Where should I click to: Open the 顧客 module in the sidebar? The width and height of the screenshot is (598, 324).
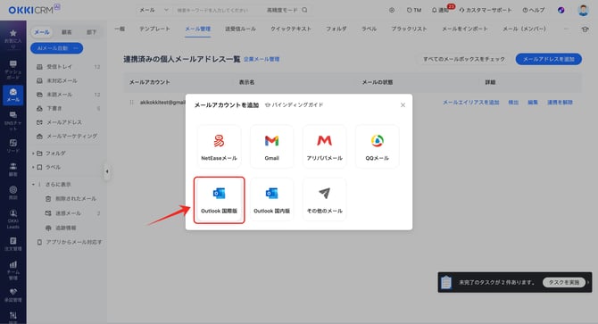[x=13, y=170]
